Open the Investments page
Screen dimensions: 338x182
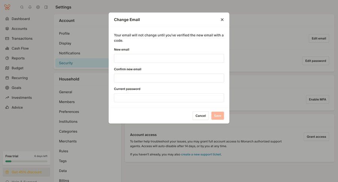click(x=21, y=98)
